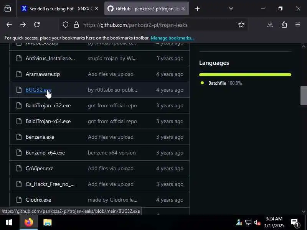The width and height of the screenshot is (307, 230).
Task: Reload the current GitHub page
Action: point(37,25)
